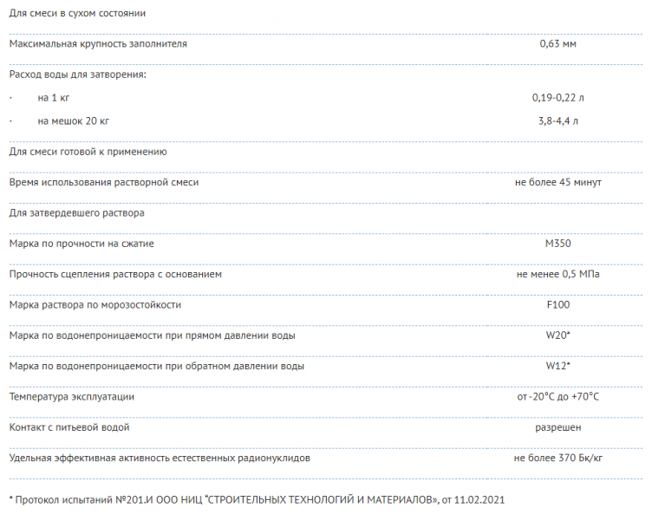Select 'Удельная эффективная активность естественных радионуклидов' label

coord(160,459)
